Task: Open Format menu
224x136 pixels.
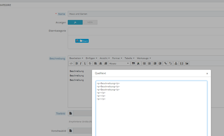Action: (x=117, y=58)
